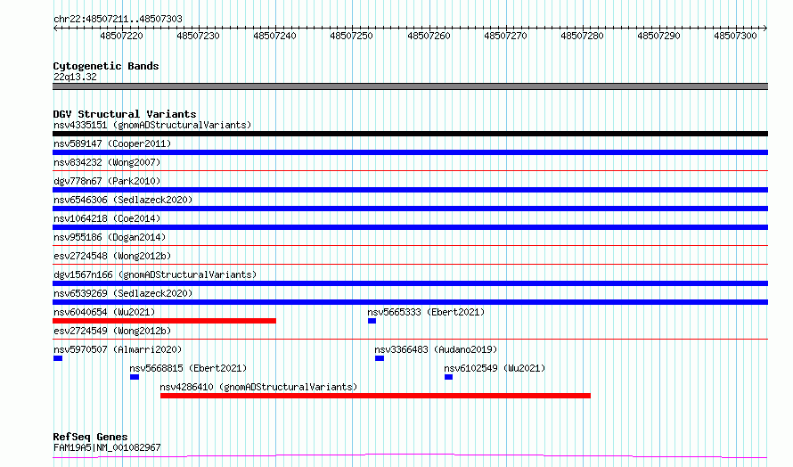Click ruler position 48507300
This screenshot has height=467, width=793.
pos(735,36)
